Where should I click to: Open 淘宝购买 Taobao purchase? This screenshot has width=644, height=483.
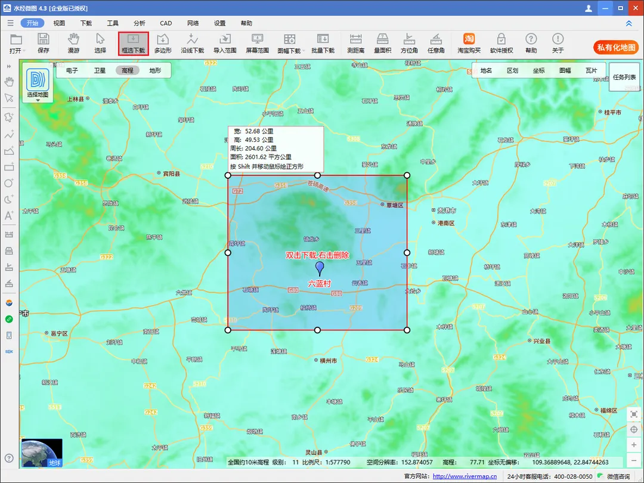(x=469, y=43)
